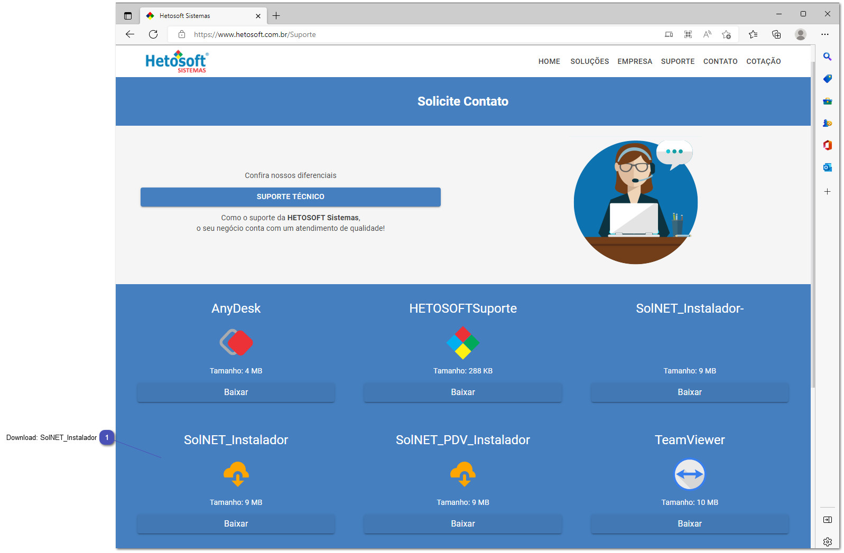Screen dimensions: 844x553
Task: View site information lock icon
Action: (182, 34)
